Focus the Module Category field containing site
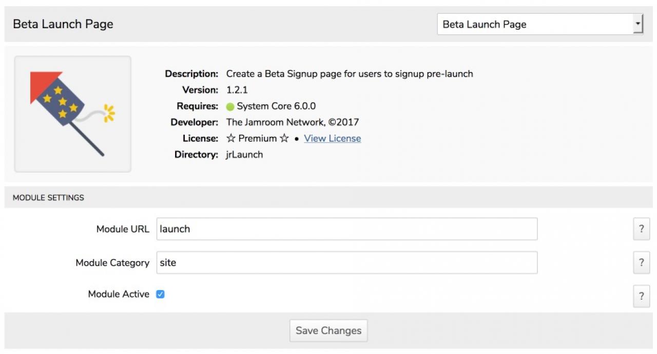The image size is (657, 354). (346, 263)
